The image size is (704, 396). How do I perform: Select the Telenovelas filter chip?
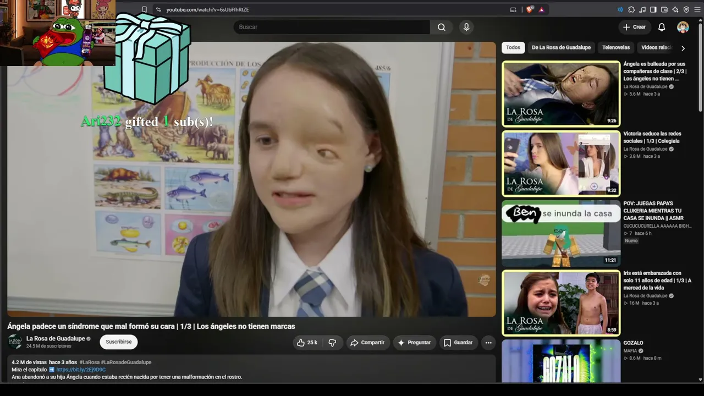point(616,47)
